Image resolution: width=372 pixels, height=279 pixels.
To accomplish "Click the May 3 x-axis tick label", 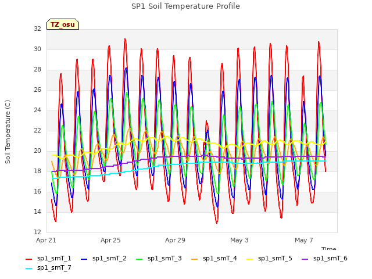I will (239, 240).
